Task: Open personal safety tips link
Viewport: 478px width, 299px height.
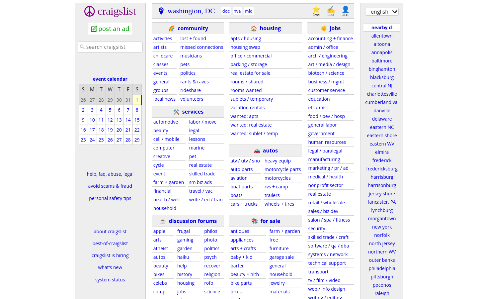Action: 110,198
